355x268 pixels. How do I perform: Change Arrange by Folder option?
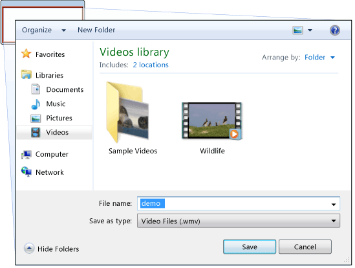click(x=315, y=58)
